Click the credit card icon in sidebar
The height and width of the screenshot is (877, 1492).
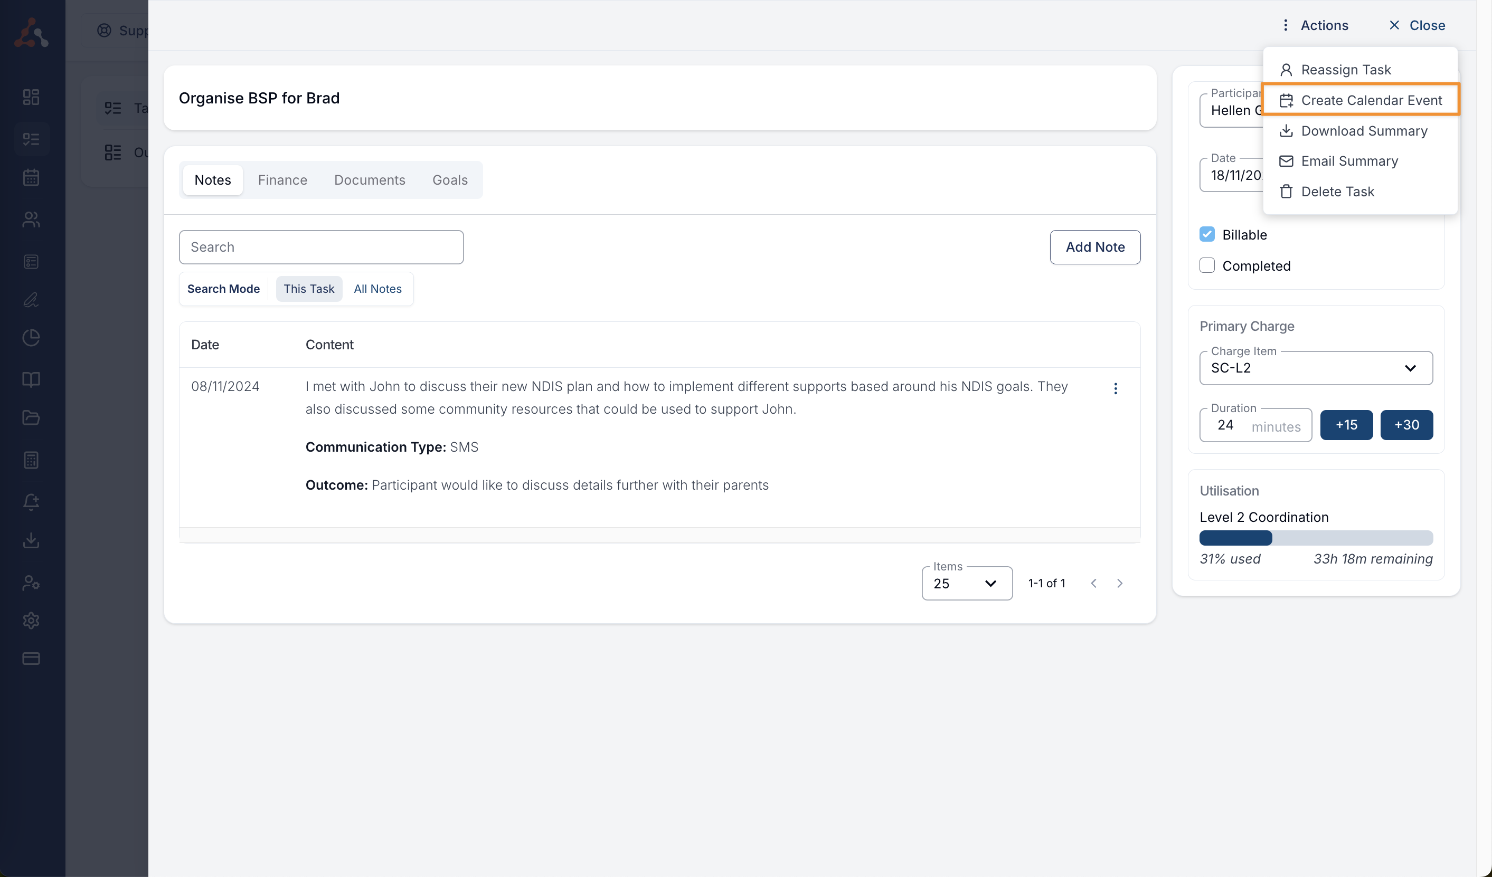pyautogui.click(x=31, y=659)
